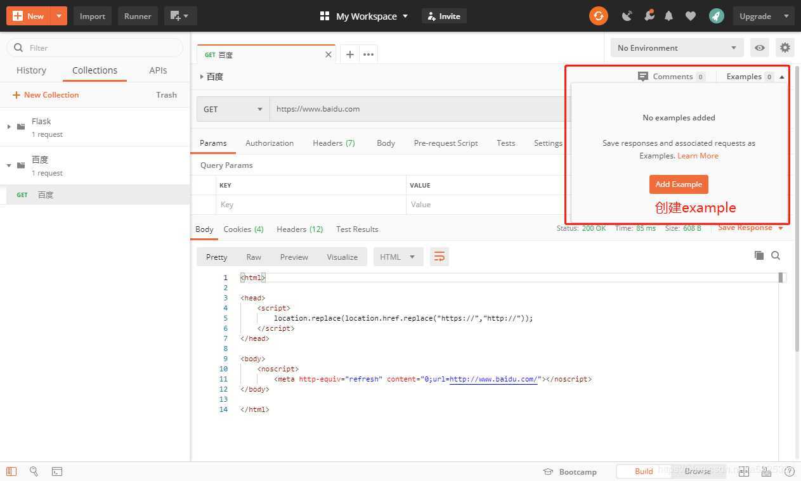Switch response view to Visualize
801x481 pixels.
click(x=342, y=257)
